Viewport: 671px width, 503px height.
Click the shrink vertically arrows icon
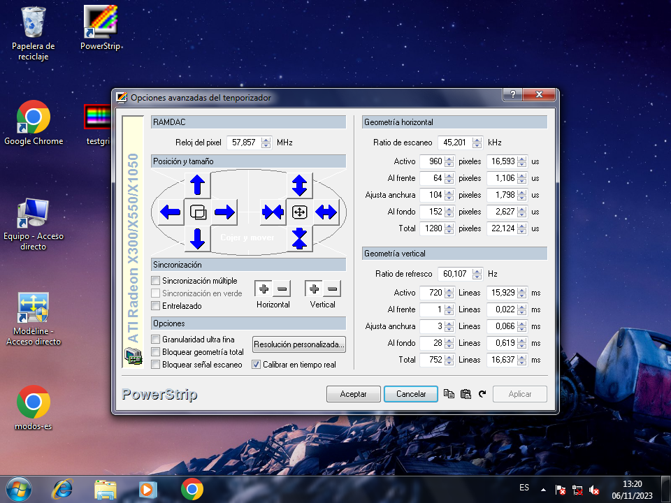click(x=299, y=238)
